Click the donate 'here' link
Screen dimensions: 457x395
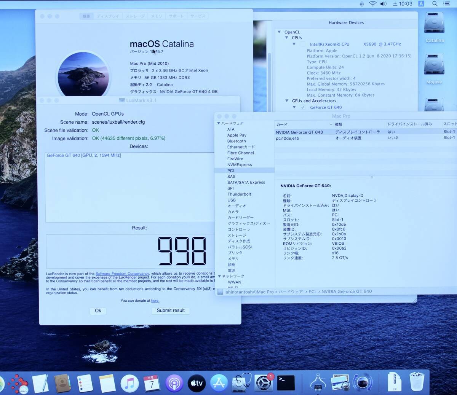tap(155, 301)
